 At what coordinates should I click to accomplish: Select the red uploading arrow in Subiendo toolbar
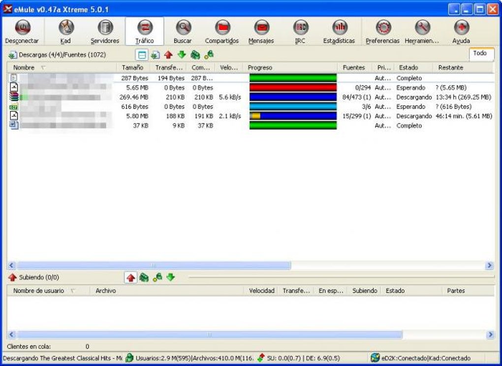coord(130,278)
